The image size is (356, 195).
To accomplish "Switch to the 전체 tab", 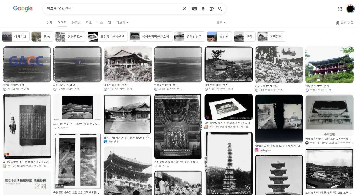I will click(50, 22).
